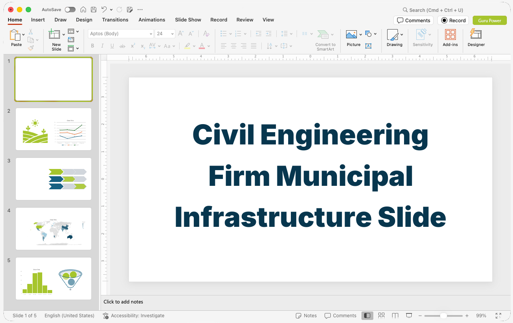Click Decrease Indent icon
This screenshot has width=513, height=323.
point(259,34)
